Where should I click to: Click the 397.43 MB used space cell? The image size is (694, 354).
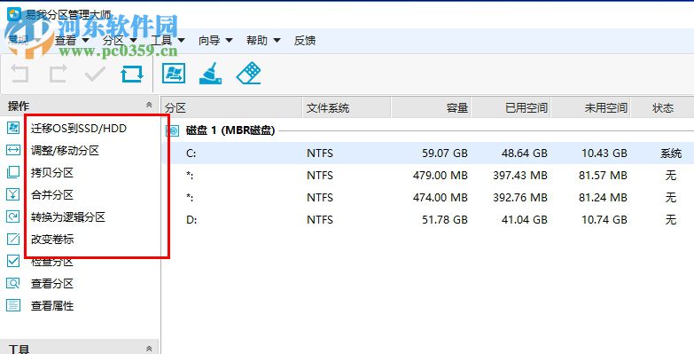(519, 176)
